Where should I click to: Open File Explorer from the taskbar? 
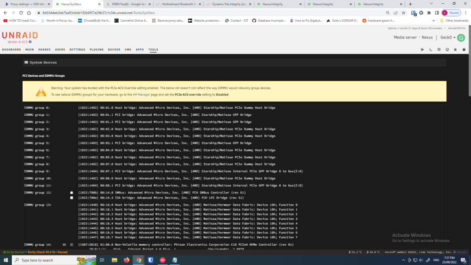(x=114, y=260)
